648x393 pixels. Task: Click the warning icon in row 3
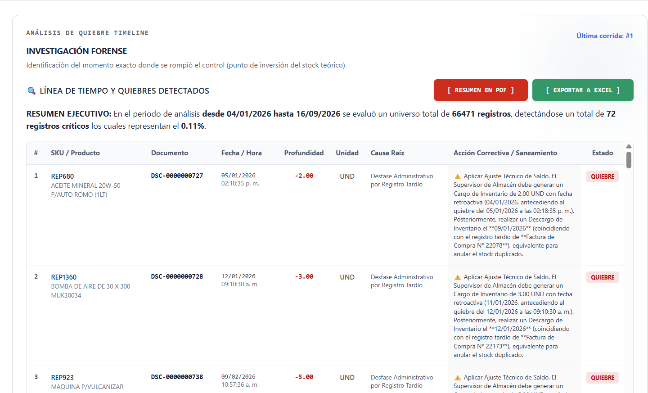(458, 378)
